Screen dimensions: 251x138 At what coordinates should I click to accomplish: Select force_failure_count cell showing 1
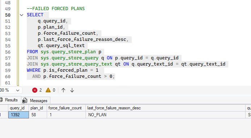[66, 115]
